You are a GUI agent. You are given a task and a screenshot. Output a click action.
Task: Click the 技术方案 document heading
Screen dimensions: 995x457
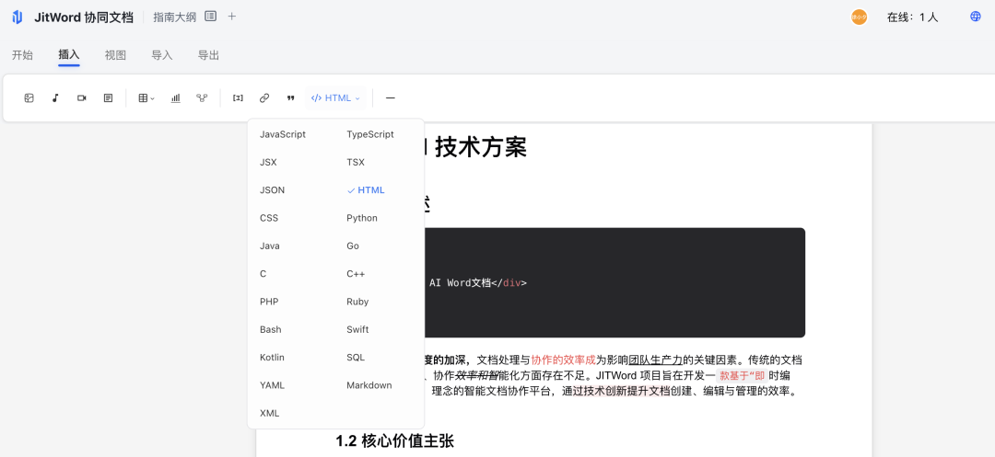click(480, 147)
